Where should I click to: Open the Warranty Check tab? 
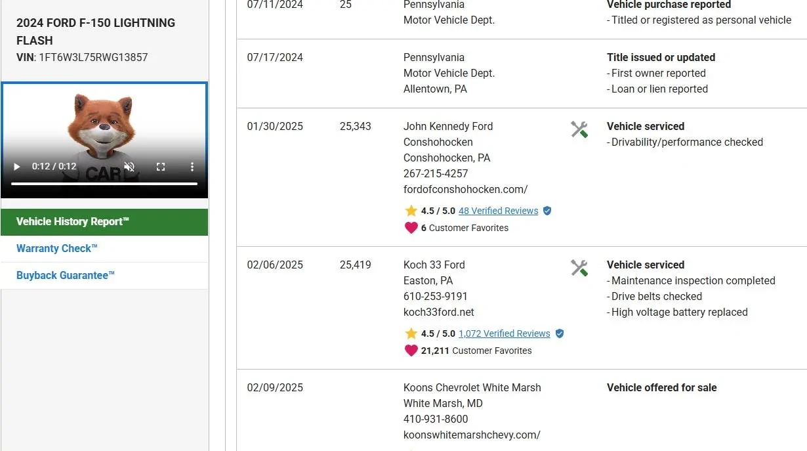coord(57,249)
